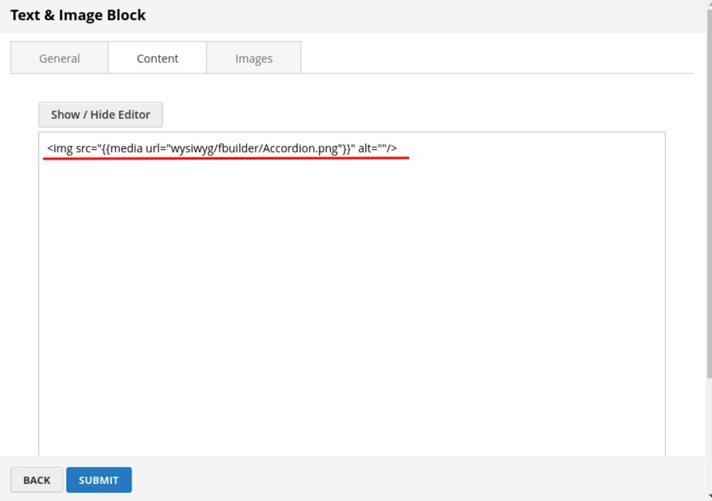Click the 'Text & Image Block' heading
Viewport: 712px width, 501px height.
(78, 15)
